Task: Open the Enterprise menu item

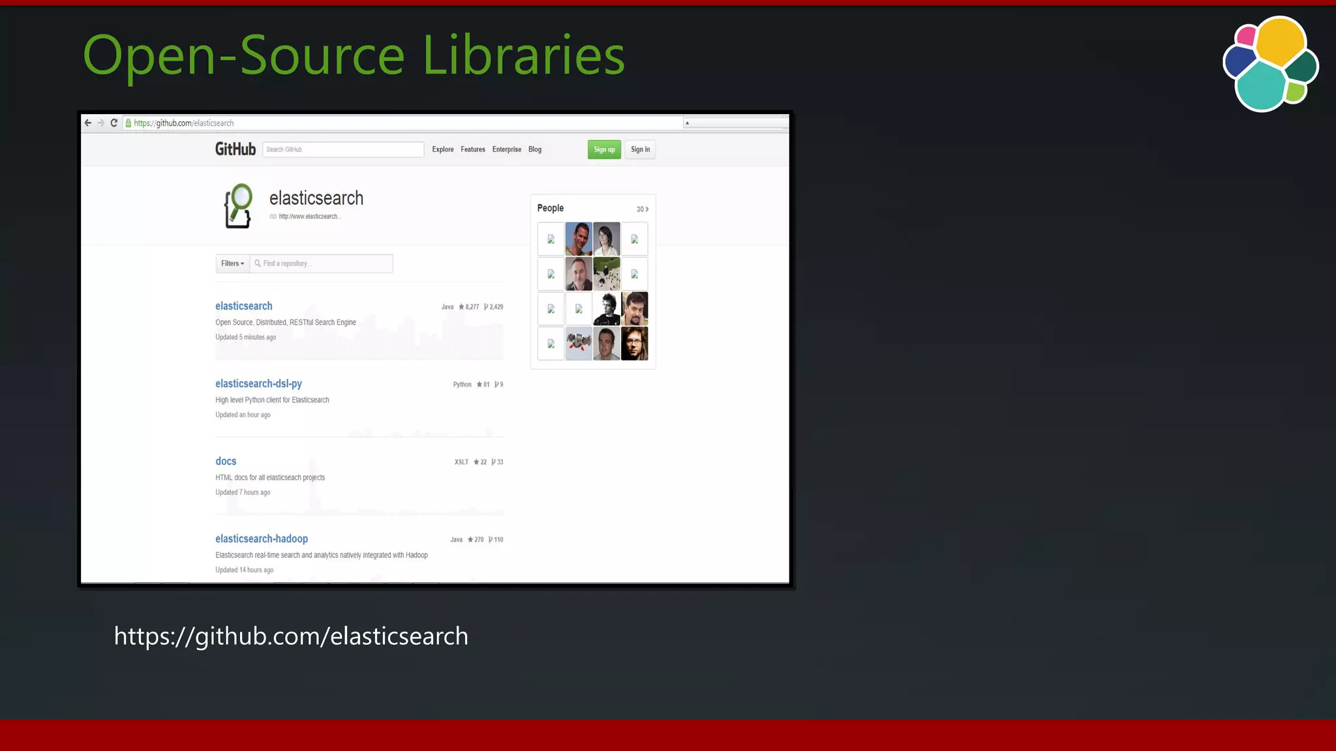Action: coord(507,149)
